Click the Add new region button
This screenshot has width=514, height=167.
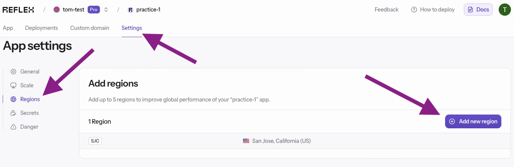pyautogui.click(x=473, y=121)
